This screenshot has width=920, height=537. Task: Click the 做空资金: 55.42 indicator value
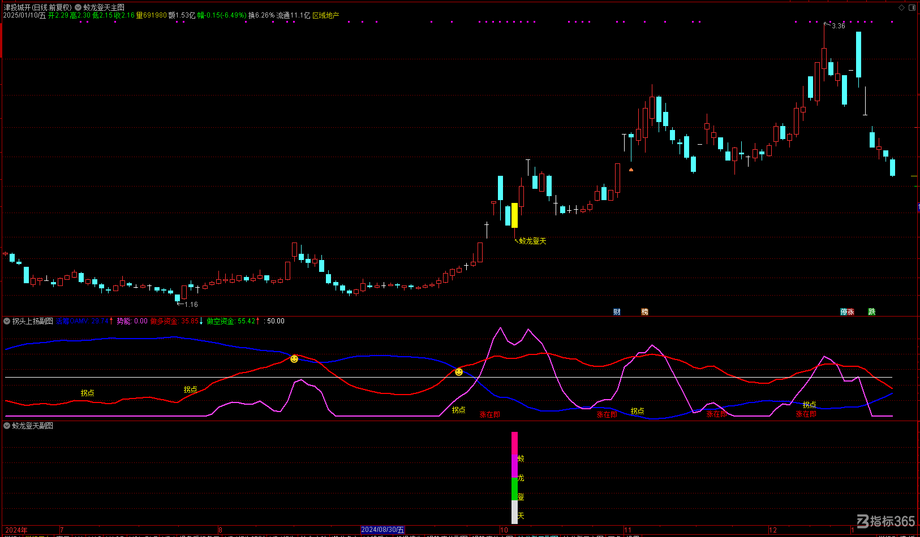tap(231, 321)
